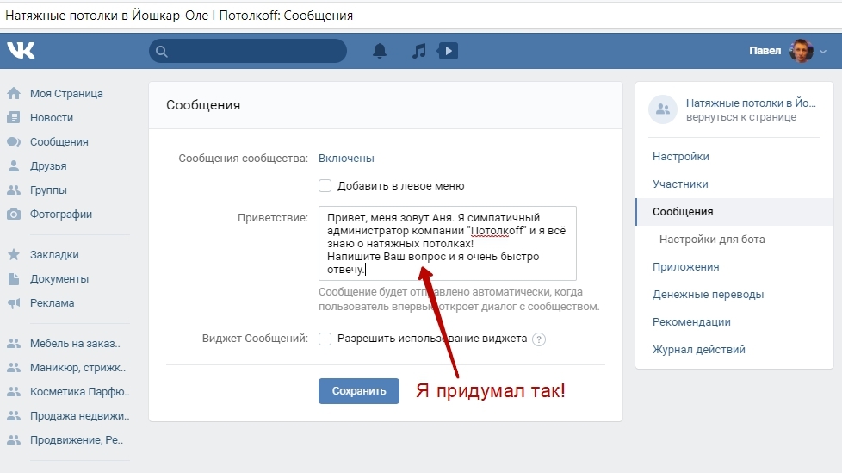Click the Фотографии camera icon
Screen dimensions: 842x473
pyautogui.click(x=14, y=215)
